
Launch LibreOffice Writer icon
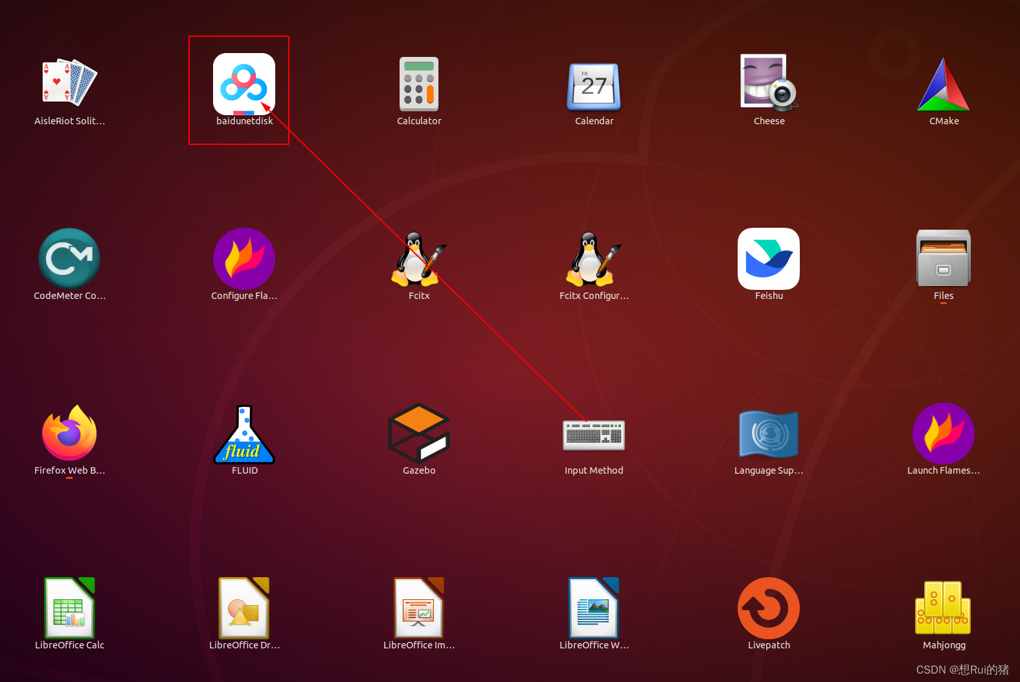click(594, 608)
